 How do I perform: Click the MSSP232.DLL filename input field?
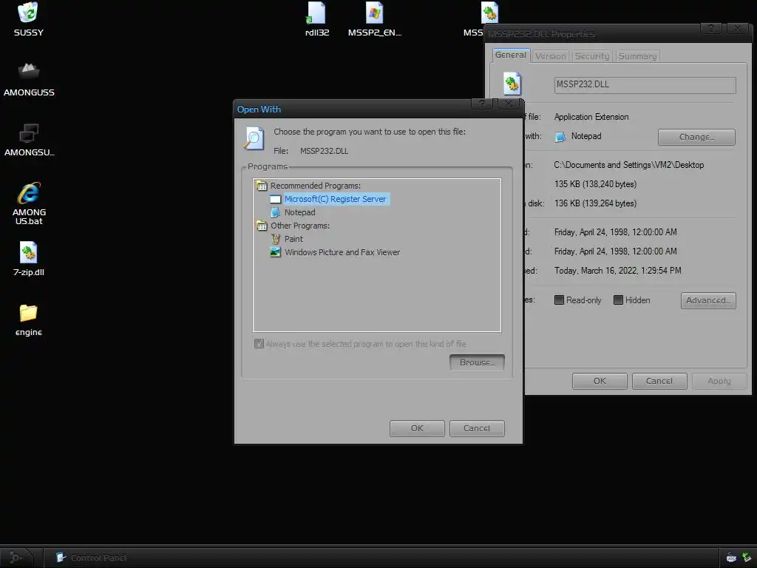tap(645, 84)
